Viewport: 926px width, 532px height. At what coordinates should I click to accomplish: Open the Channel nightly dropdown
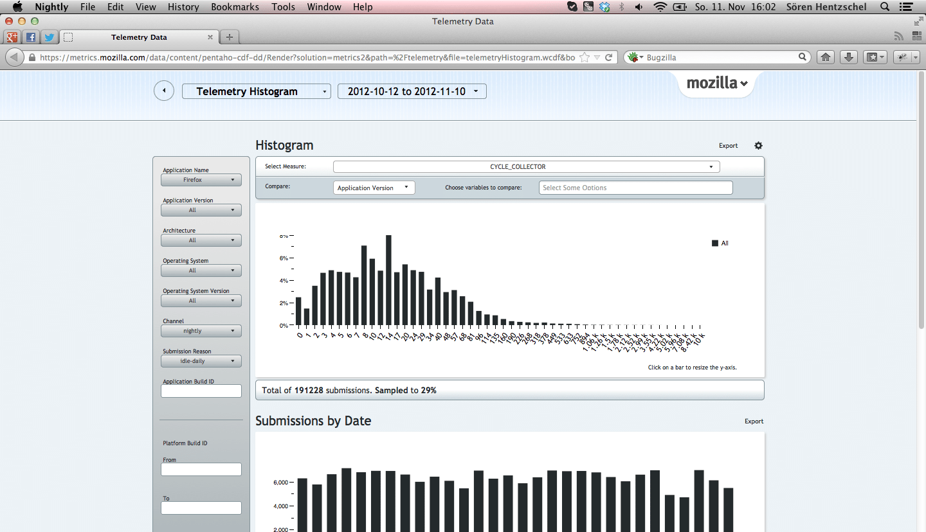[x=201, y=331]
